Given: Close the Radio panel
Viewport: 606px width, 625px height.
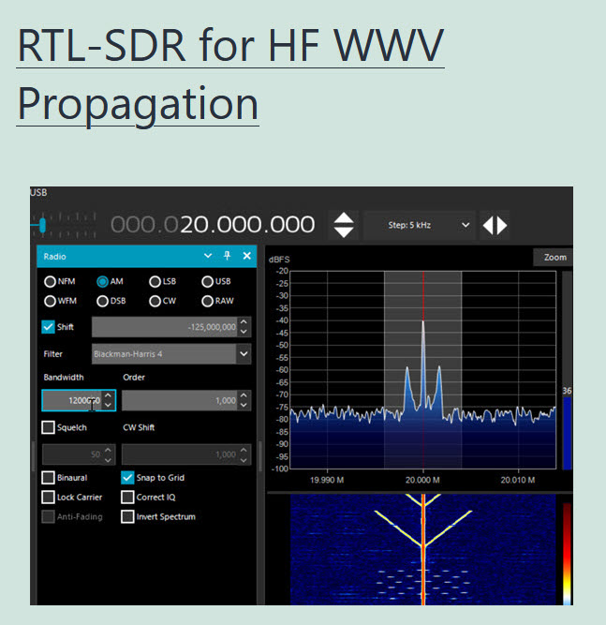Looking at the screenshot, I should pos(247,256).
